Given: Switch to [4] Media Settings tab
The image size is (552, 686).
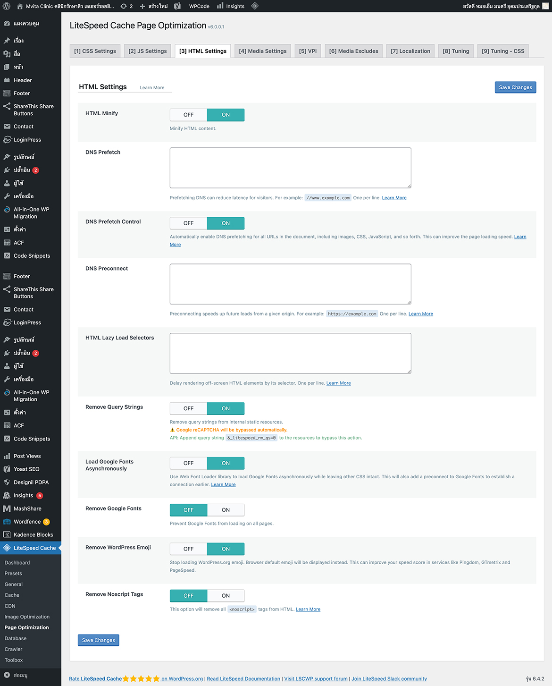Looking at the screenshot, I should pos(262,51).
